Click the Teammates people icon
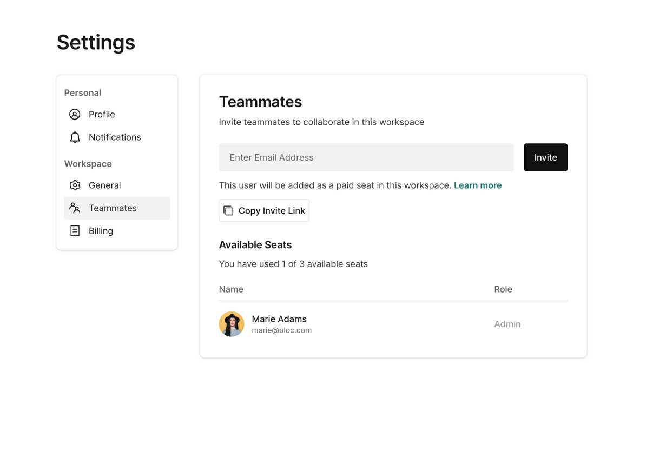This screenshot has width=666, height=451. tap(75, 208)
